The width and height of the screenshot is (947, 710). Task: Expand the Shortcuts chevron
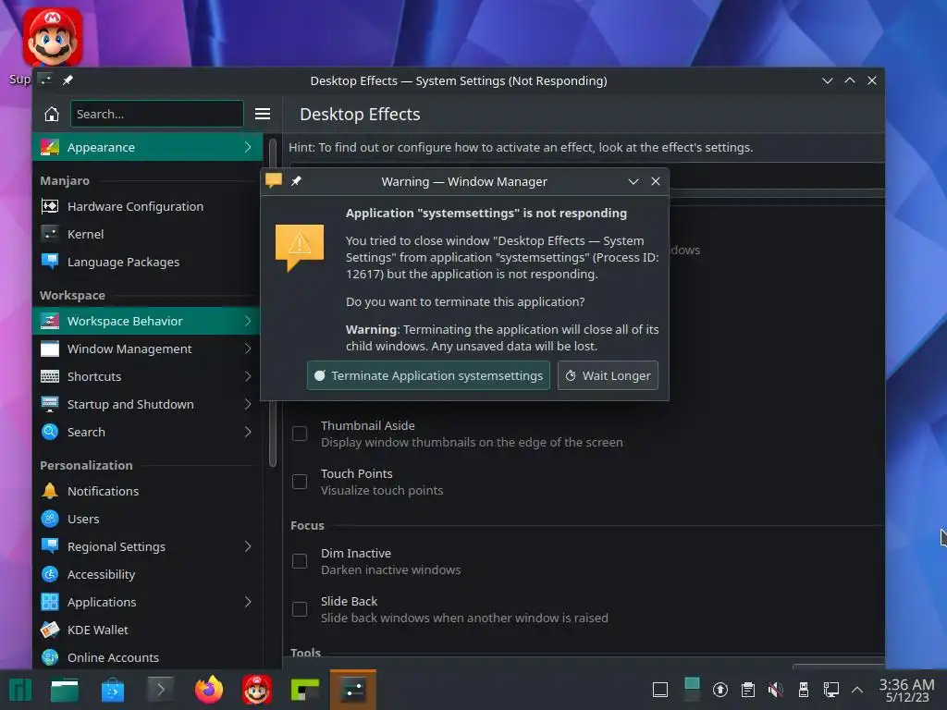click(248, 376)
